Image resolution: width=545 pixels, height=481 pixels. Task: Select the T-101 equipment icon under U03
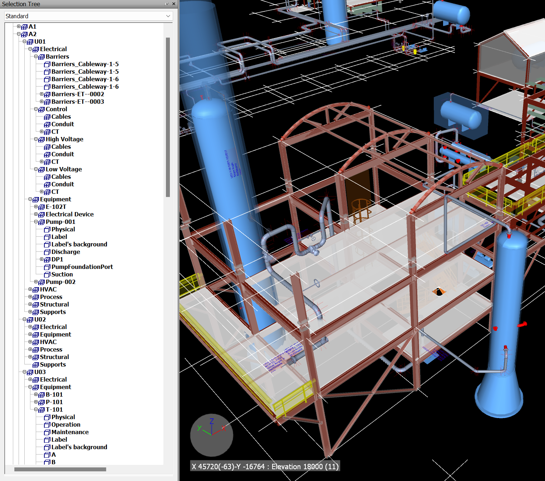[x=41, y=409]
